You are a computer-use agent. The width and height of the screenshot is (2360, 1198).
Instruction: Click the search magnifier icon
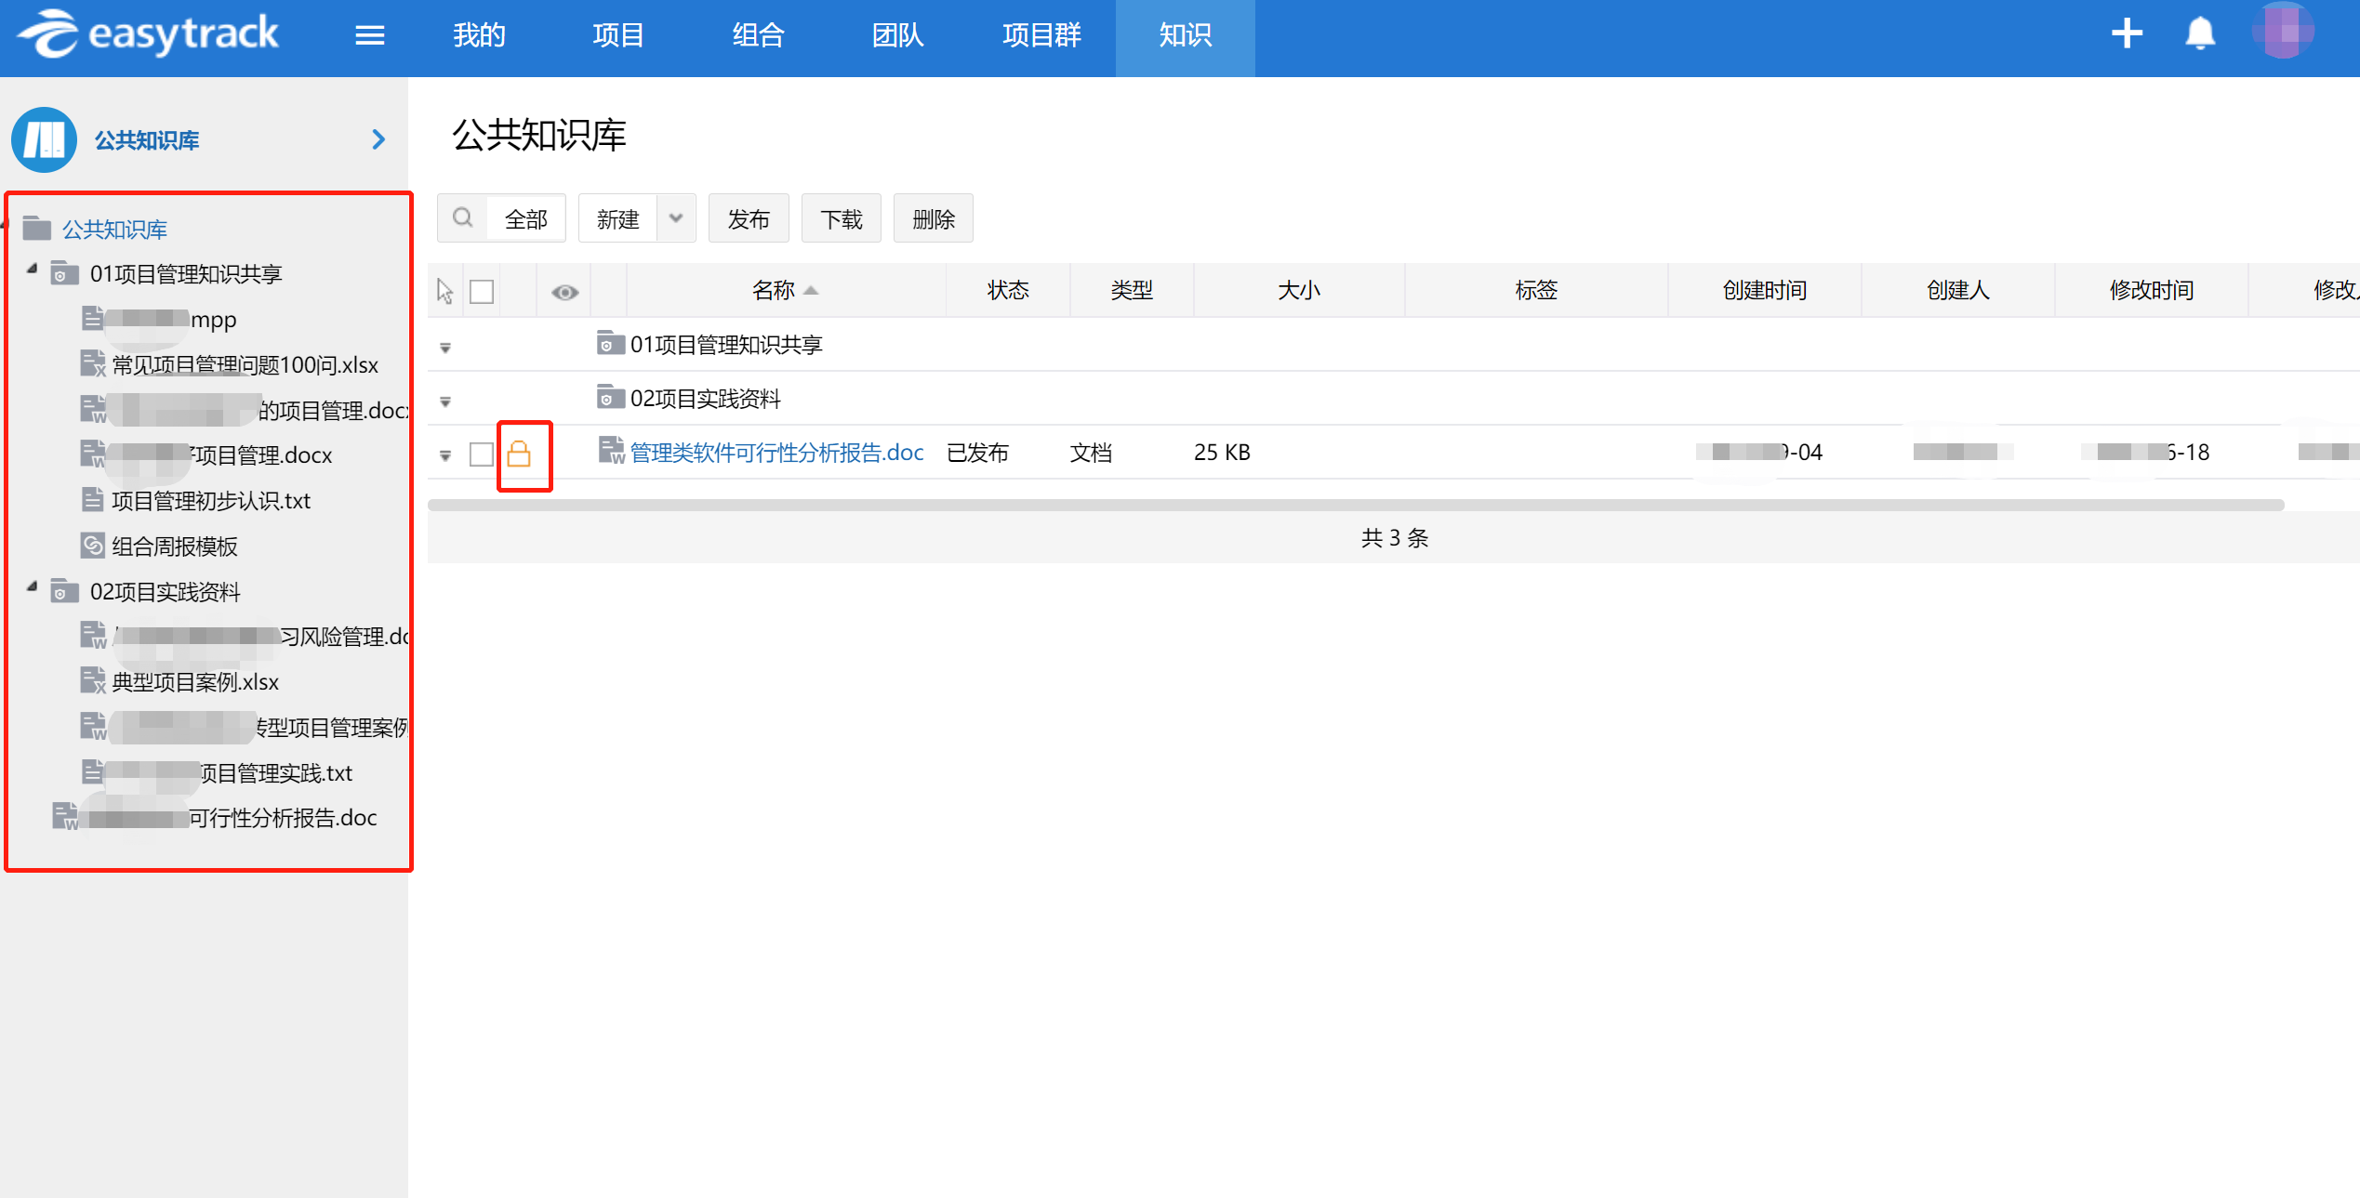pos(462,218)
